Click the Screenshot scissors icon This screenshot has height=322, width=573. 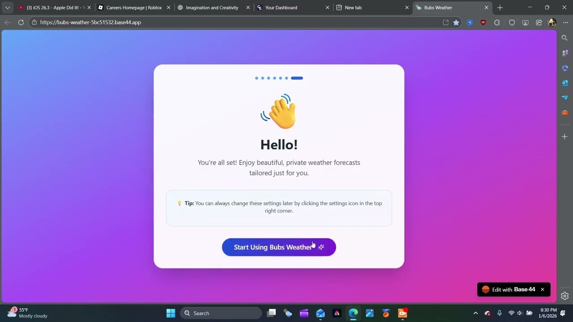coord(526,22)
